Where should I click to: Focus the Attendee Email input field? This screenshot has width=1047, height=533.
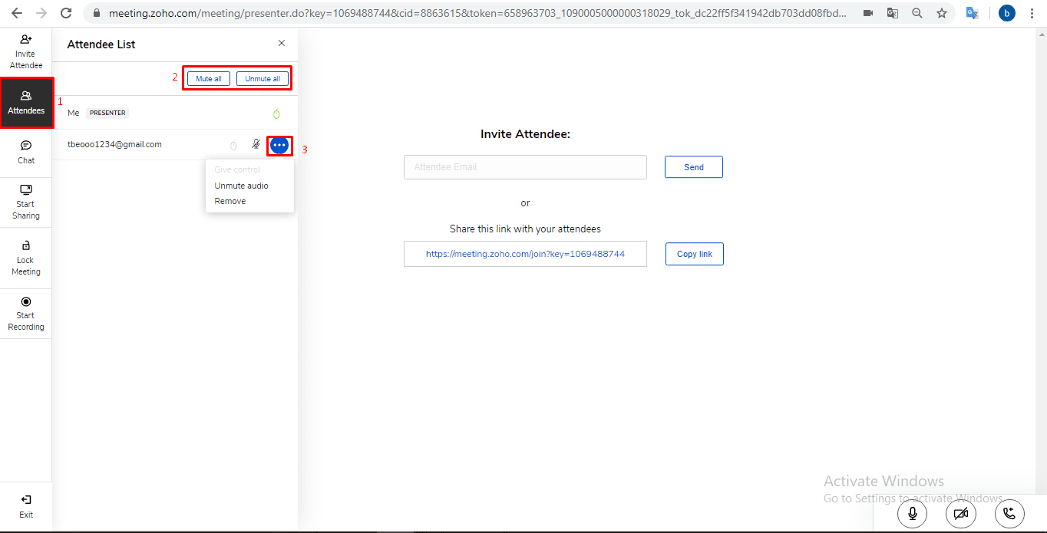(x=525, y=167)
